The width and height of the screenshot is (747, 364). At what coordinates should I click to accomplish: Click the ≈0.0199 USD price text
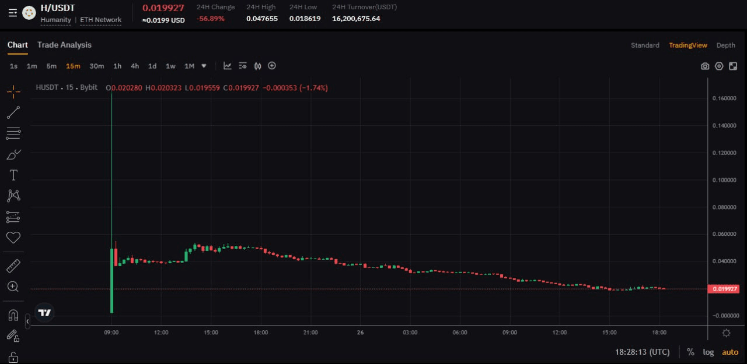click(163, 20)
